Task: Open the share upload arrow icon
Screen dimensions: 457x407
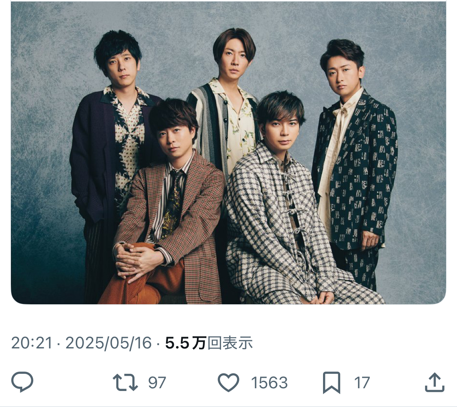Action: (435, 382)
